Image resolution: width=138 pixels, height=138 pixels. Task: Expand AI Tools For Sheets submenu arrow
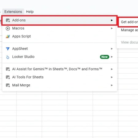(x=112, y=77)
